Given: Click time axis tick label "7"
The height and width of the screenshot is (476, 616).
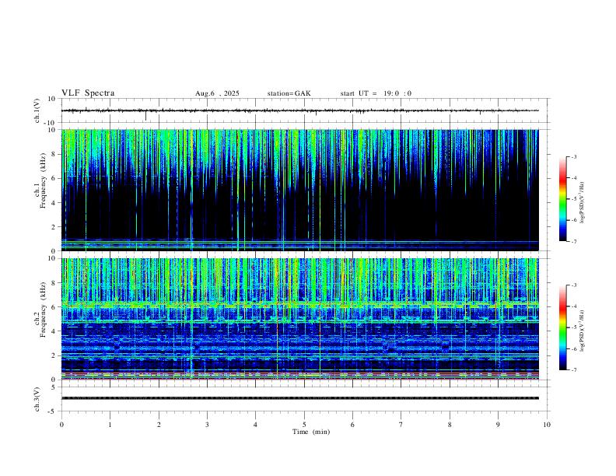Looking at the screenshot, I should point(401,425).
